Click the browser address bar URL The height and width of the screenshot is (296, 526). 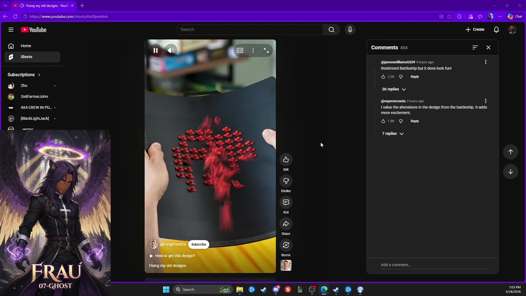(x=69, y=16)
